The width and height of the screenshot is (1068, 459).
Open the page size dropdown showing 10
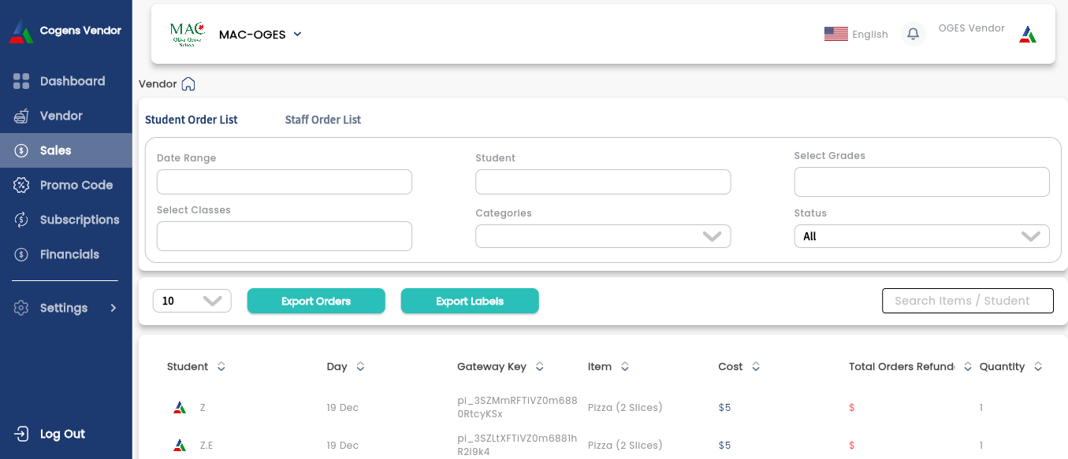(192, 301)
